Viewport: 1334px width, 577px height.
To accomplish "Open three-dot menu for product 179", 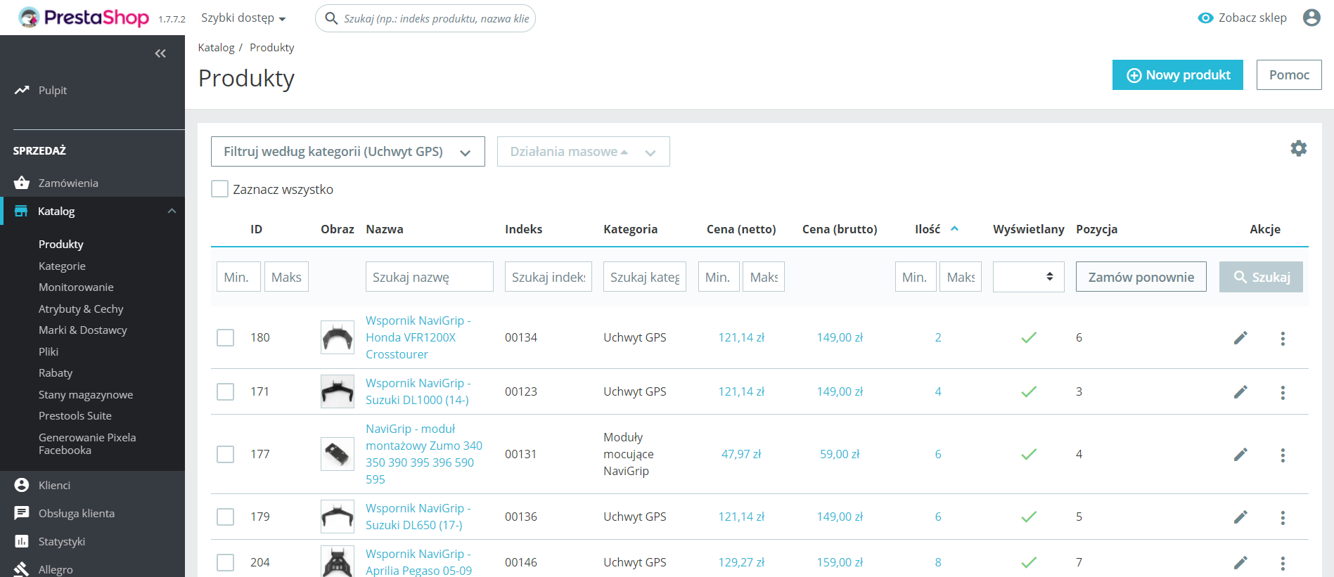I will pyautogui.click(x=1283, y=517).
